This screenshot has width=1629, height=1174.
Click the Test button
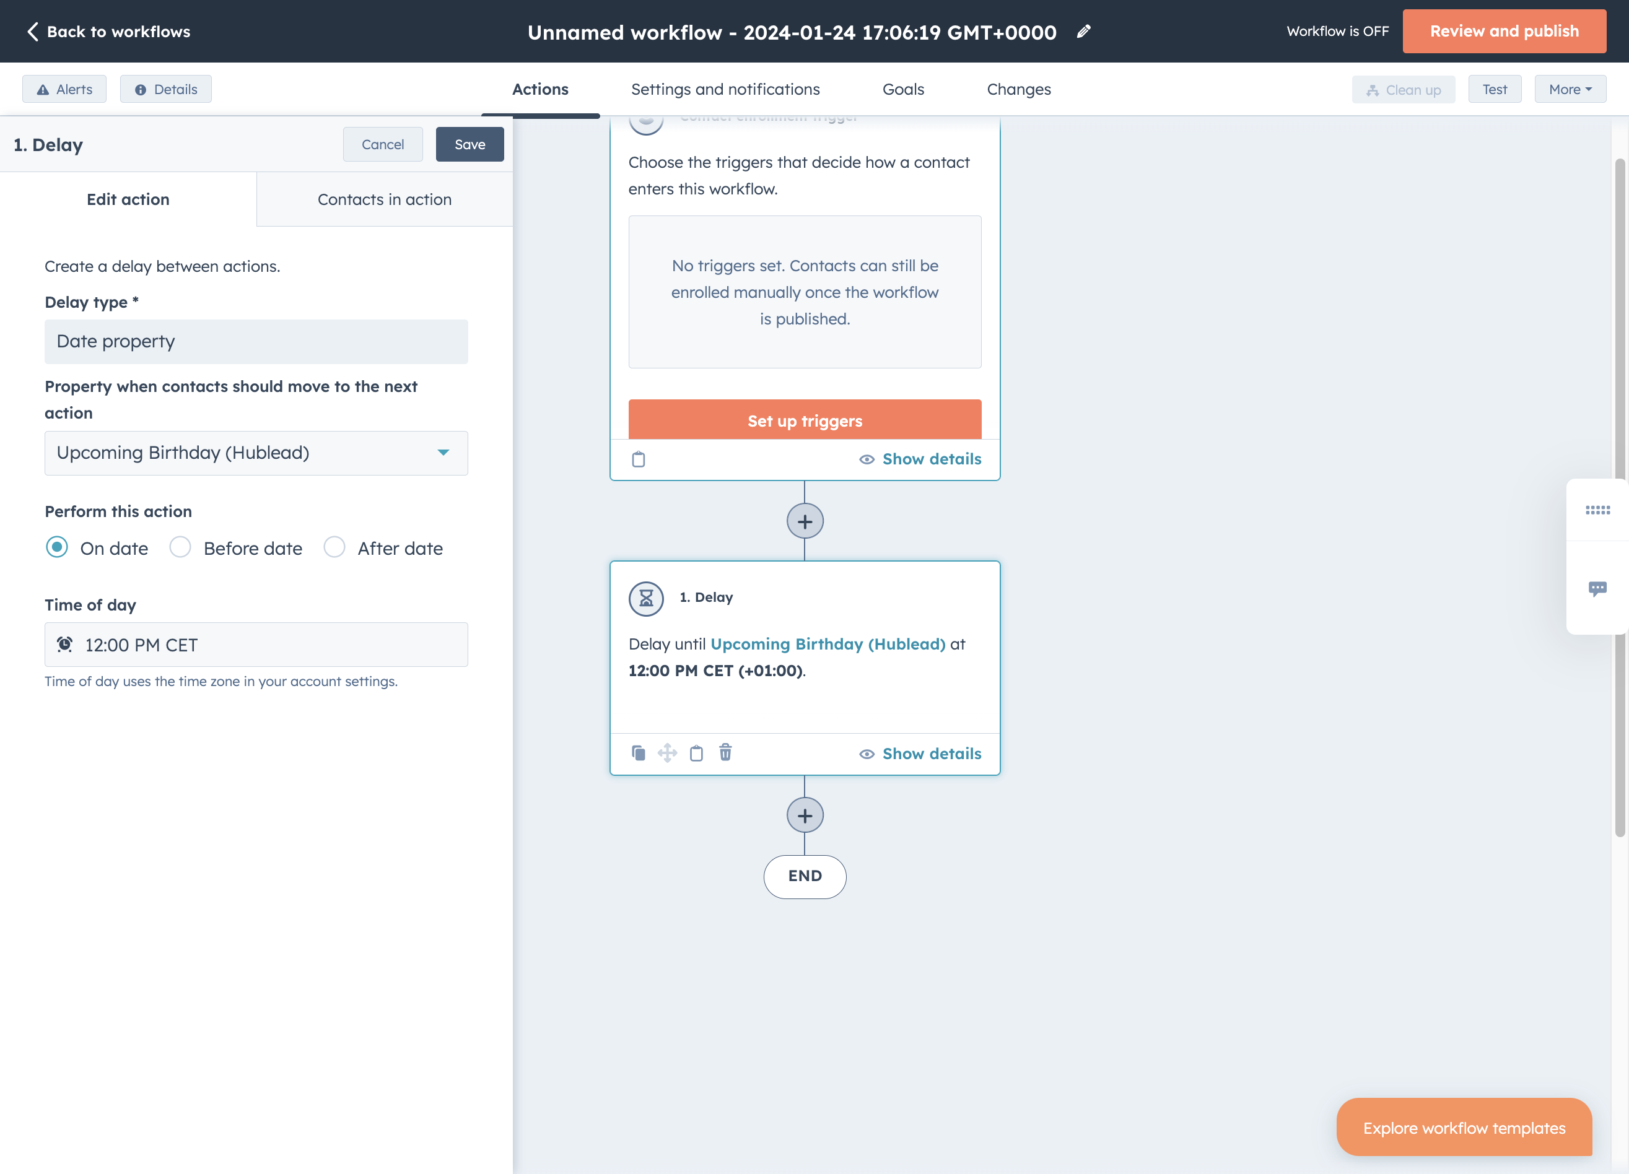(x=1495, y=89)
